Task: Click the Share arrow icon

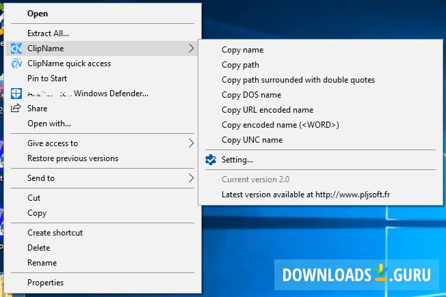Action: tap(16, 108)
